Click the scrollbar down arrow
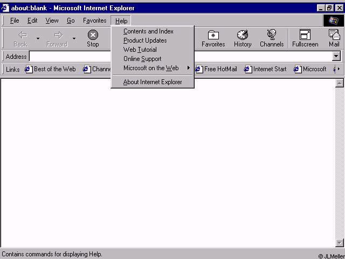The image size is (345, 259). 339,243
